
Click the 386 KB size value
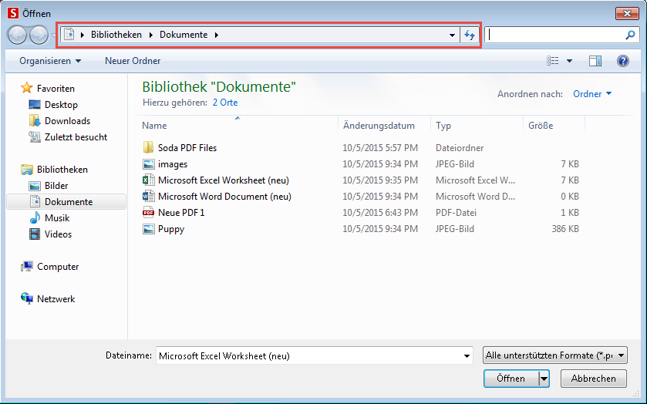(565, 229)
